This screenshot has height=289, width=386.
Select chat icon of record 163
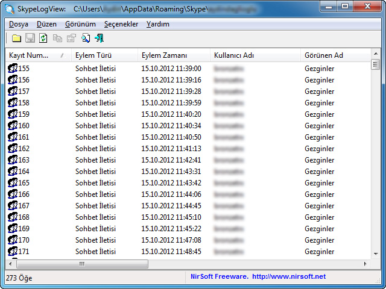(13, 160)
